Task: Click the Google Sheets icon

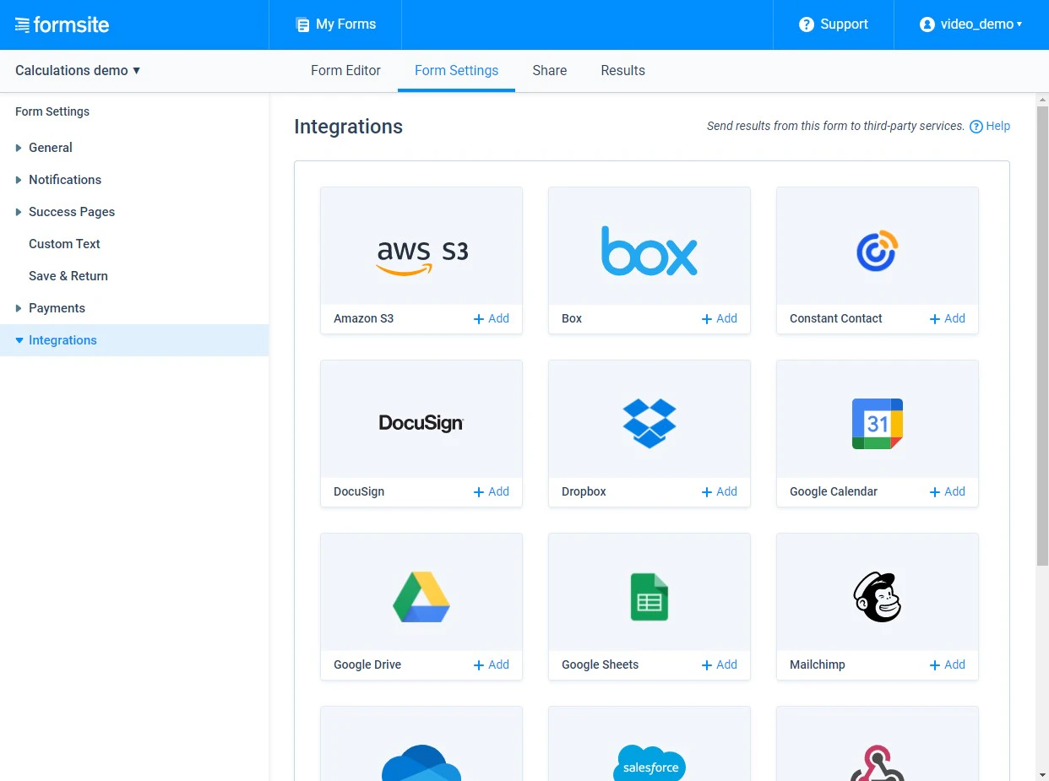Action: (649, 597)
